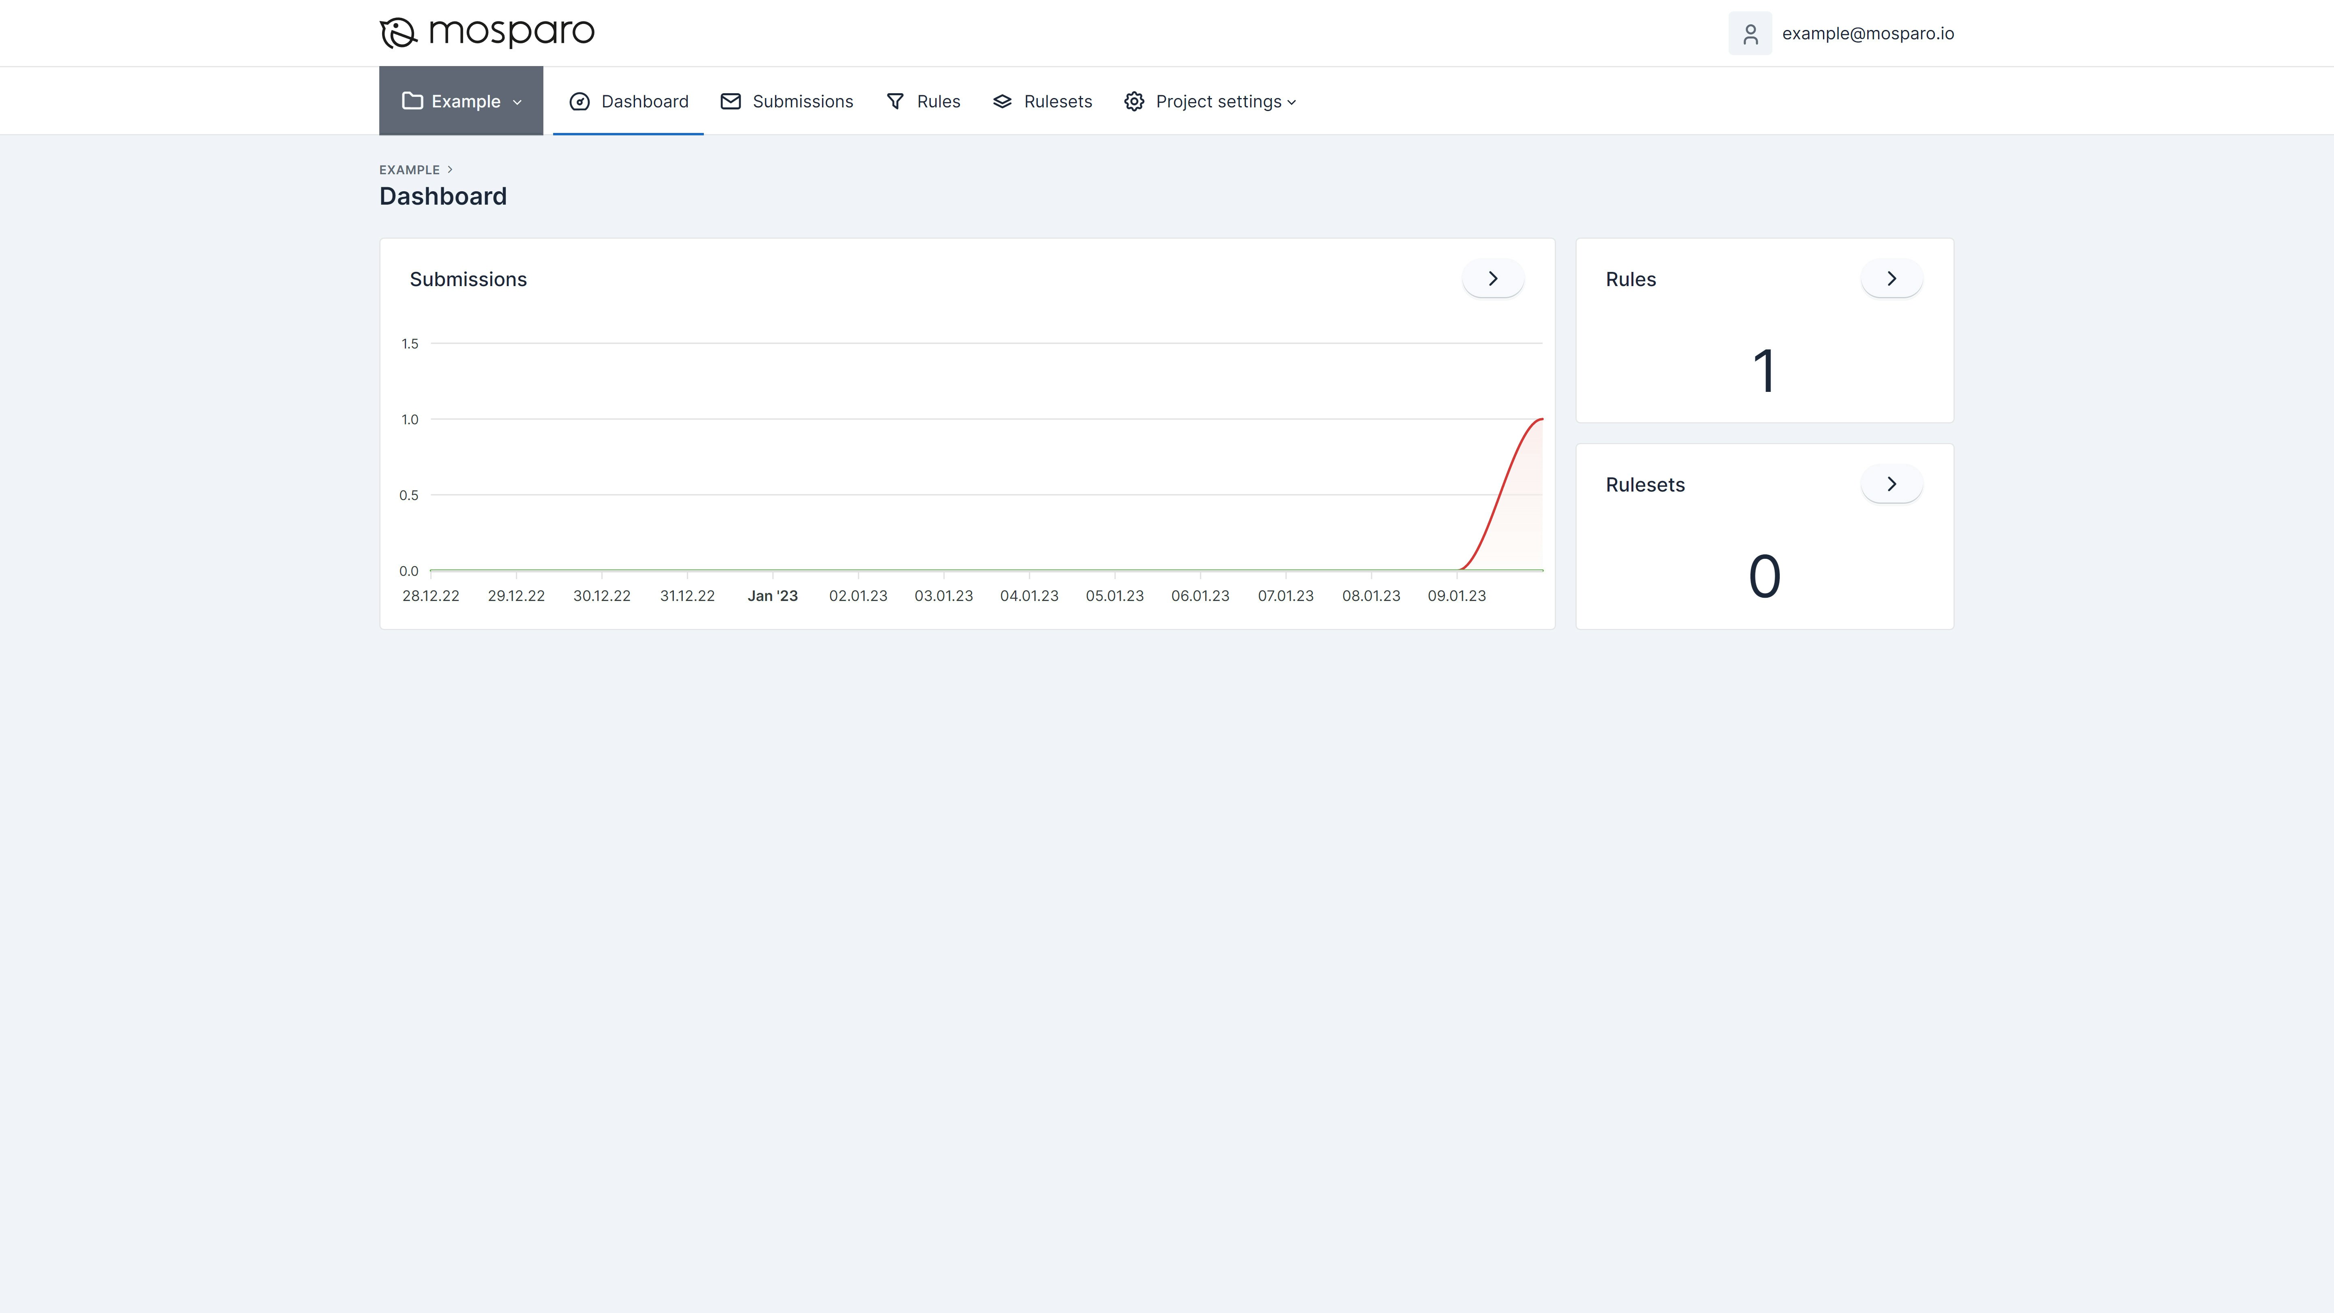This screenshot has height=1313, width=2334.
Task: Click the 31.12.22 axis label
Action: click(x=687, y=595)
